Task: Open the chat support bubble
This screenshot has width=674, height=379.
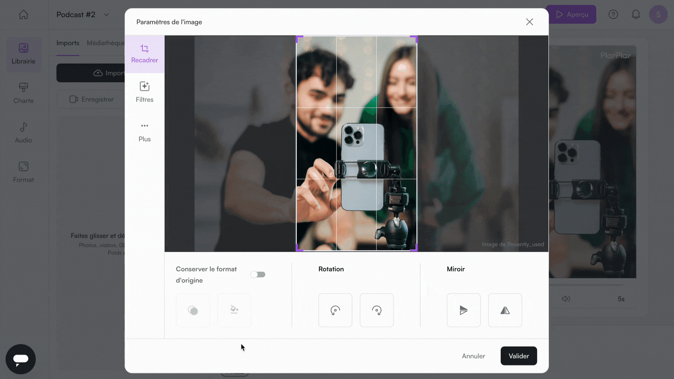Action: [21, 359]
